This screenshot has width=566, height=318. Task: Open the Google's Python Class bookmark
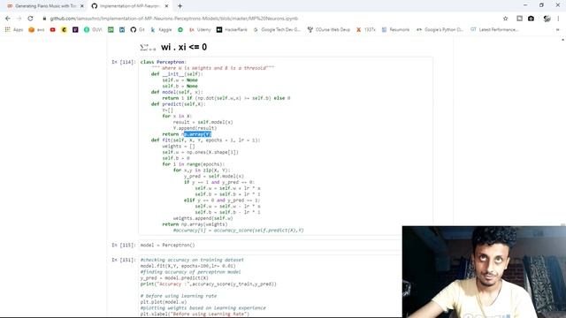point(440,29)
